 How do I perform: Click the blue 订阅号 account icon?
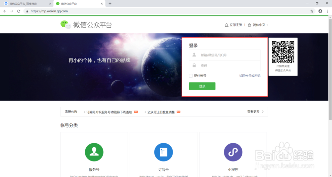click(163, 152)
